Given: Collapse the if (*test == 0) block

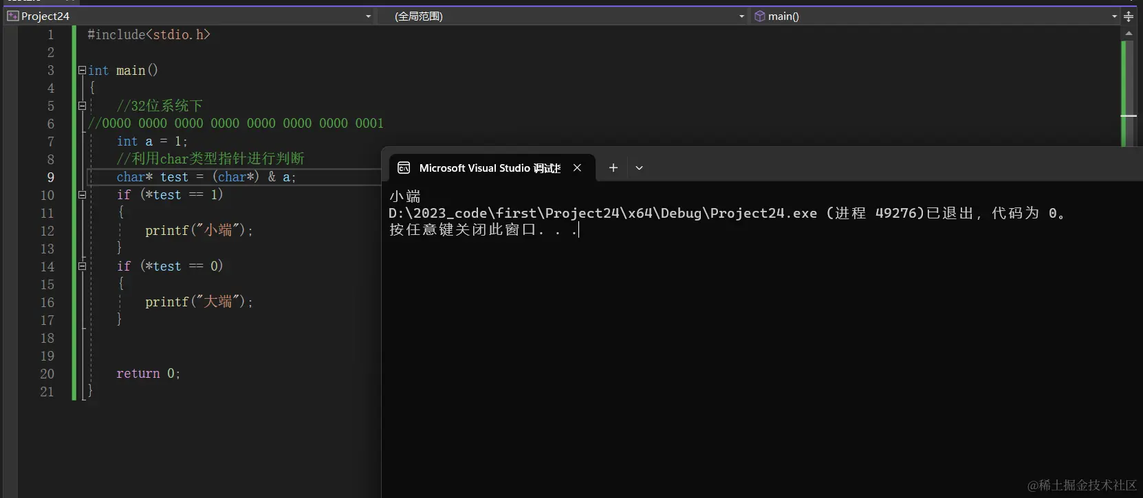Looking at the screenshot, I should click(x=82, y=267).
